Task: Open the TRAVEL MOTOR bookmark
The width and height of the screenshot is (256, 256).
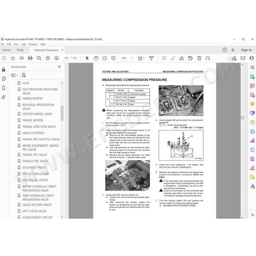Action: 33,120
